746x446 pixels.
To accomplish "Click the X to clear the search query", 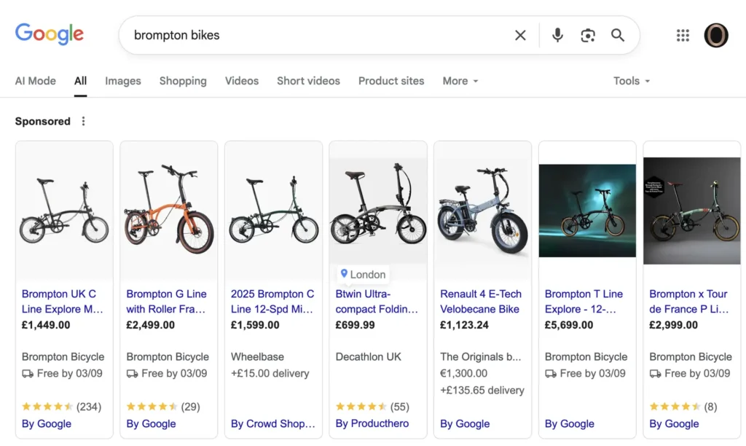I will coord(520,35).
